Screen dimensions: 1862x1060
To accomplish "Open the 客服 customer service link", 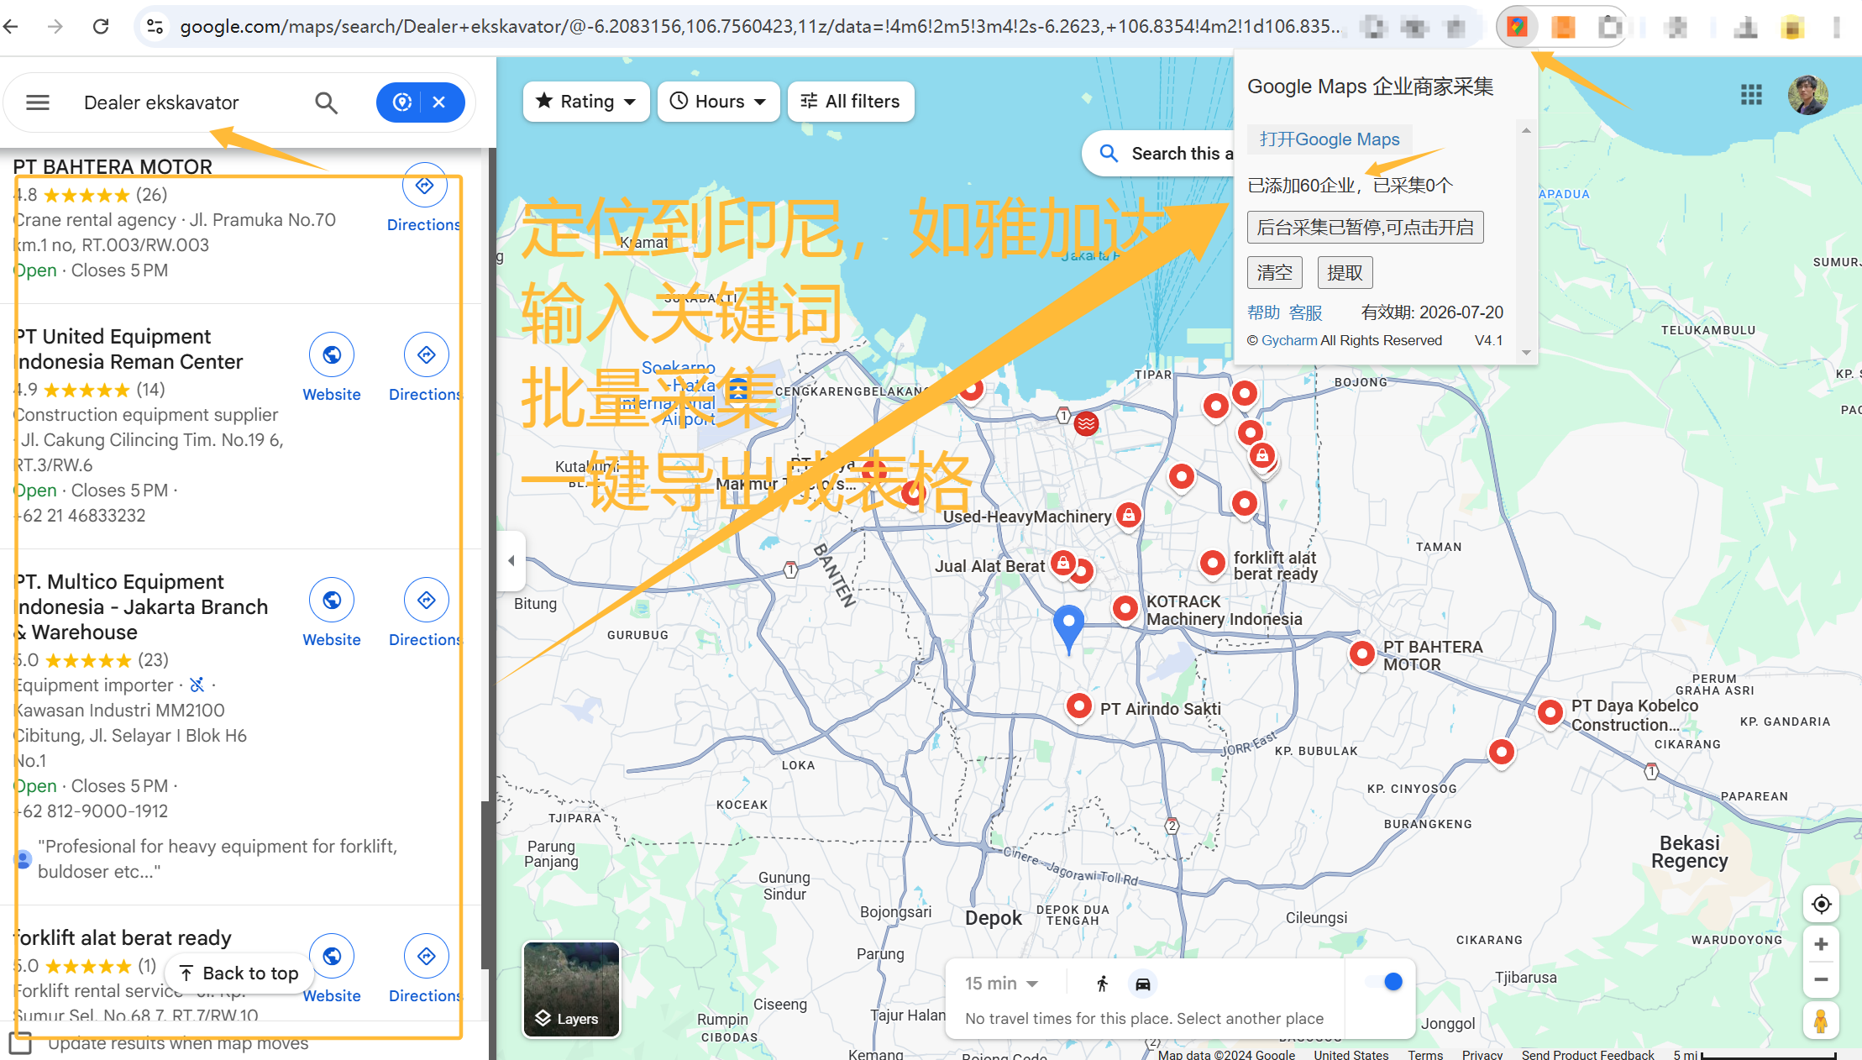I will point(1305,312).
